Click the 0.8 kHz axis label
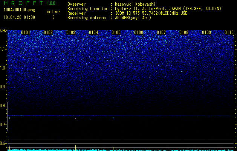Image resolution: width=237 pixels, height=151 pixels. point(3,106)
